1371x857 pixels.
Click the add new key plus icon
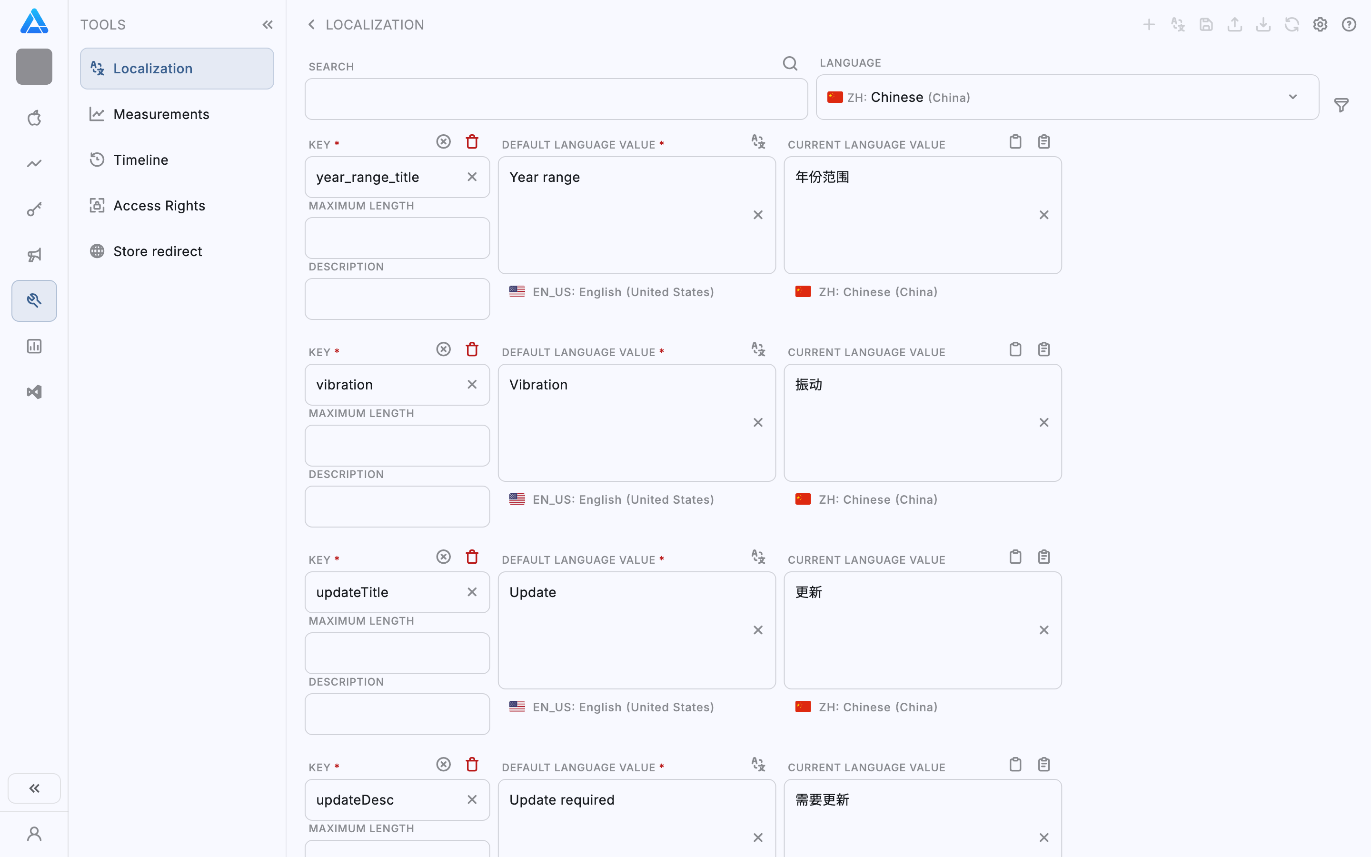(1149, 24)
